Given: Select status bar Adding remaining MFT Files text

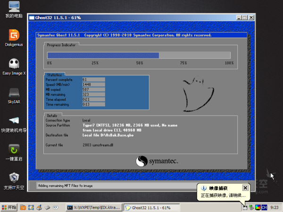Looking at the screenshot, I should (x=66, y=186).
